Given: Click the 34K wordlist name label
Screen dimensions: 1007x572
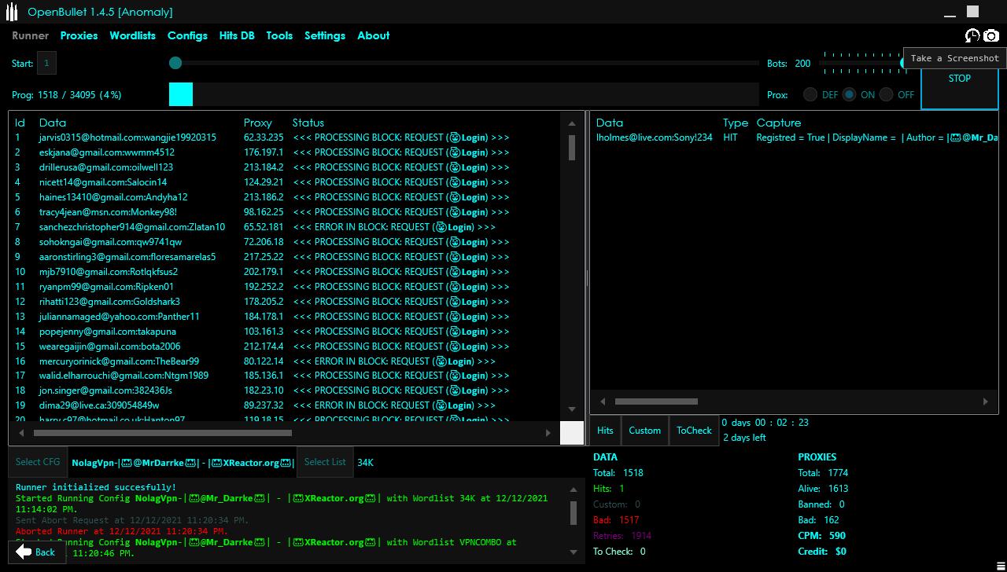Looking at the screenshot, I should [x=365, y=463].
